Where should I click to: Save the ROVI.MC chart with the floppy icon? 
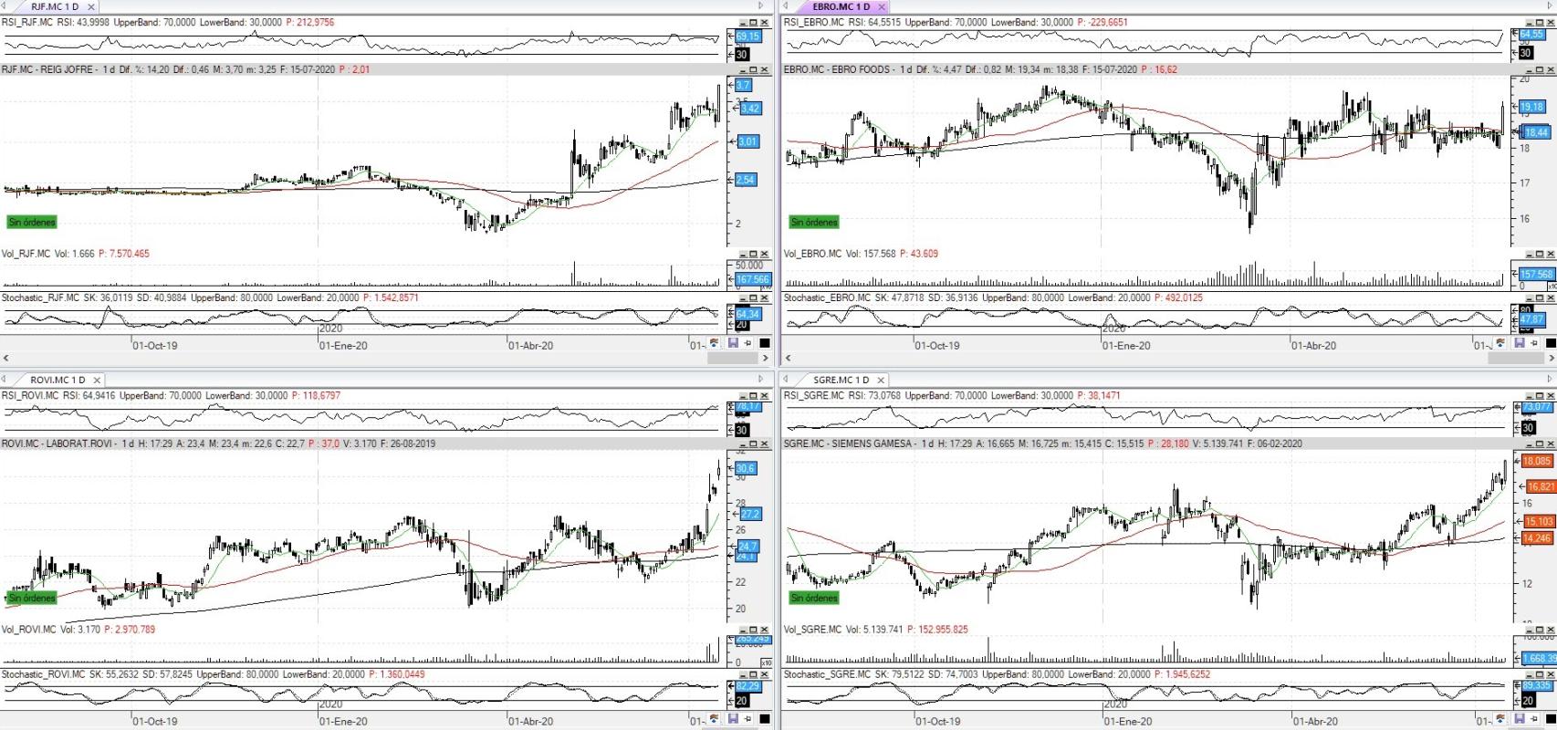click(733, 719)
